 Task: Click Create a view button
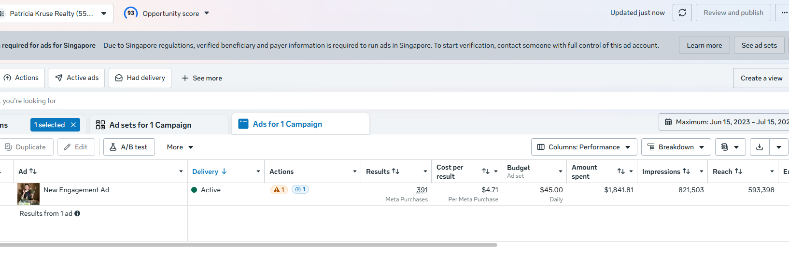(x=761, y=78)
